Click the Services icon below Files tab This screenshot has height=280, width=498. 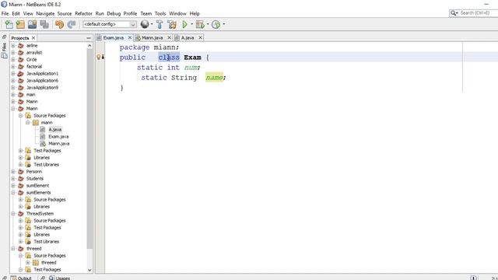click(x=4, y=56)
